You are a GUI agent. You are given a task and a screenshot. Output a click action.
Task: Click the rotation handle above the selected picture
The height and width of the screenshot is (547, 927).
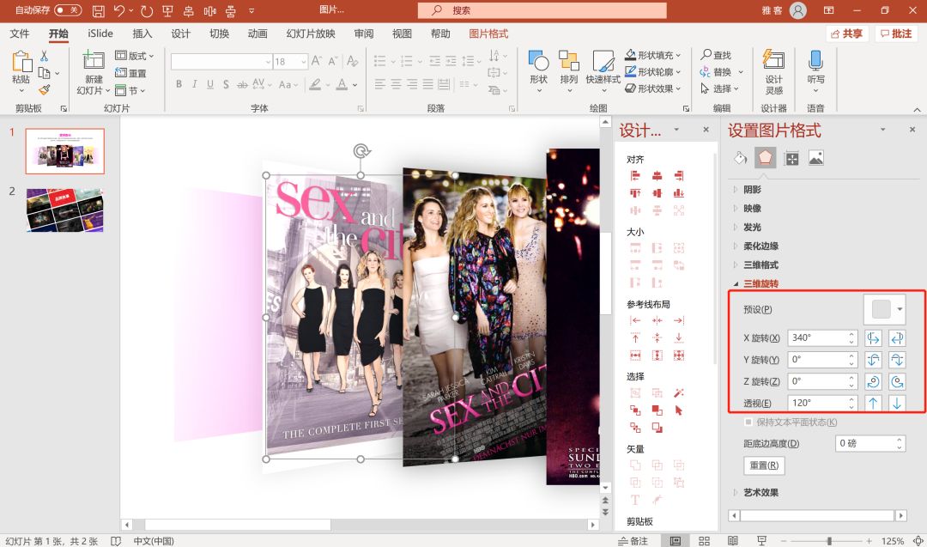(361, 151)
